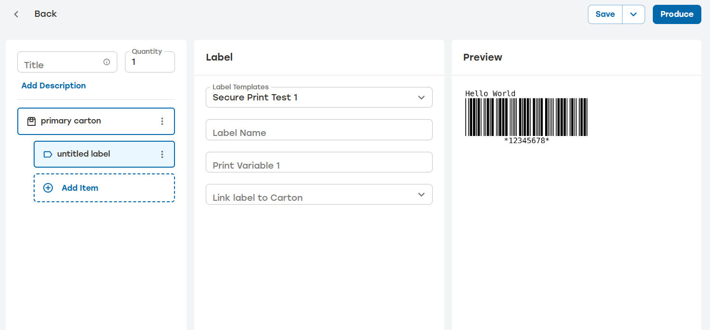Click the Produce button
Screen dimensions: 710x330
(677, 14)
